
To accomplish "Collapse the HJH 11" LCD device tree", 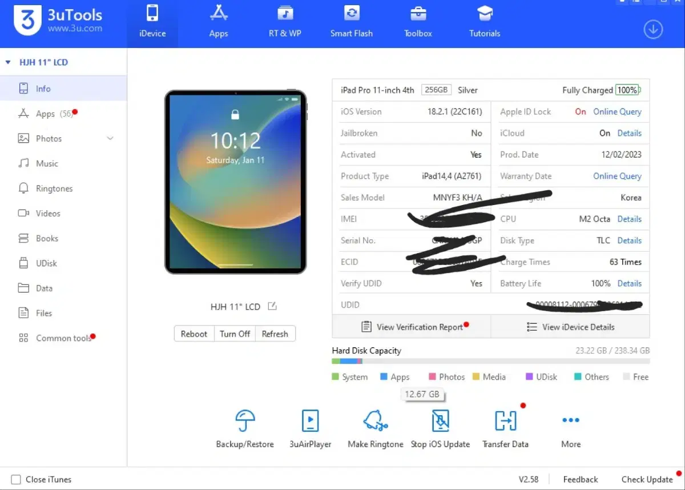I will [x=8, y=62].
